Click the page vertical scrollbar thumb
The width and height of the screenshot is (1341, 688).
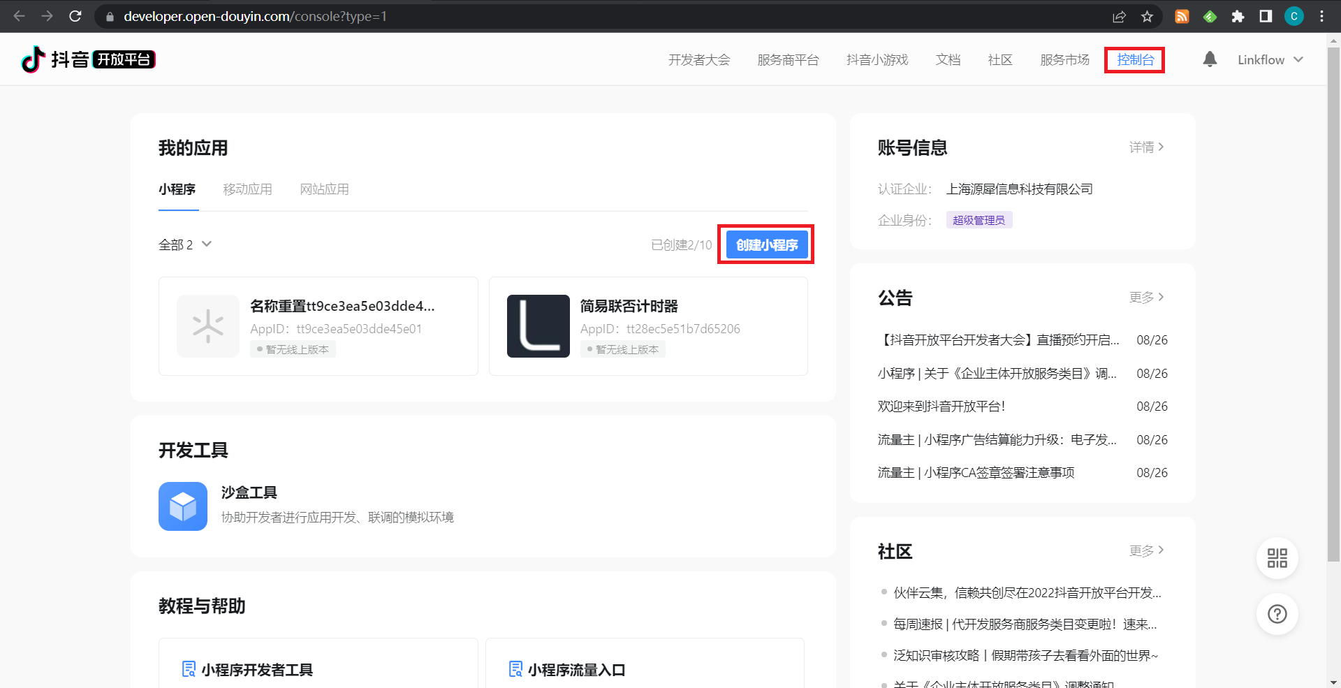(1333, 304)
